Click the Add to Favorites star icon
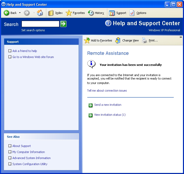Screen dimensions: 184x174 pos(87,40)
